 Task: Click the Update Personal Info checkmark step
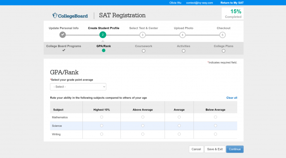(62, 35)
